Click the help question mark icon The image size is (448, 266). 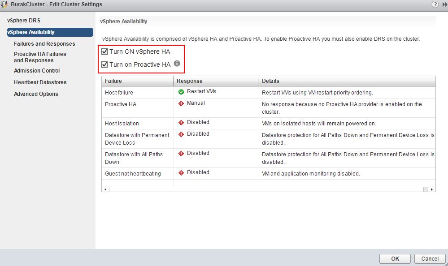pos(435,4)
